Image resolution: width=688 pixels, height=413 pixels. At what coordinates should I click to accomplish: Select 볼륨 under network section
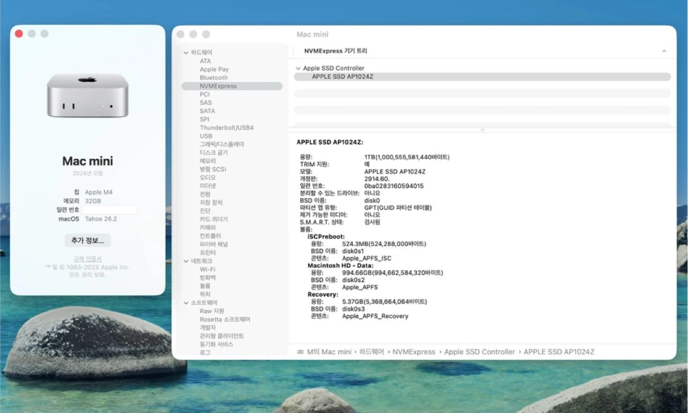click(205, 286)
